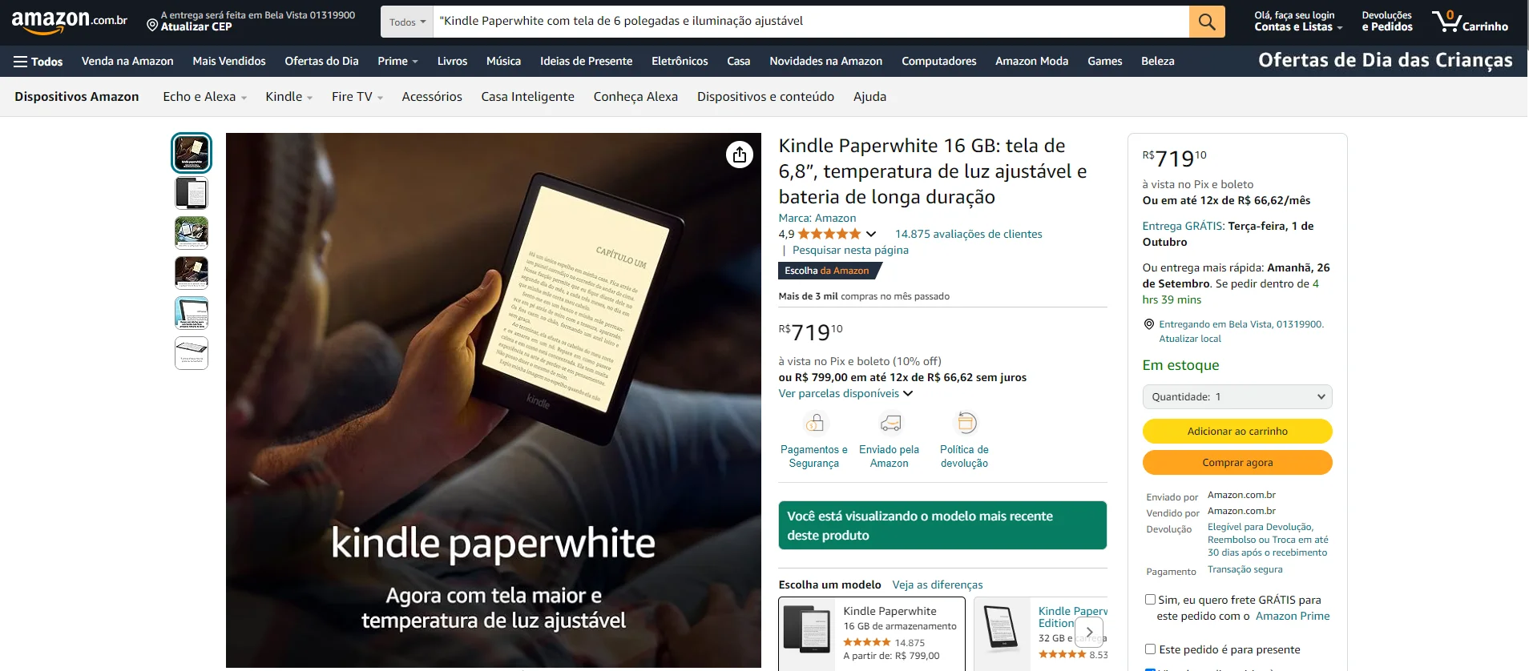Expand rating breakdown chevron next to stars
The image size is (1529, 671).
[x=871, y=234]
